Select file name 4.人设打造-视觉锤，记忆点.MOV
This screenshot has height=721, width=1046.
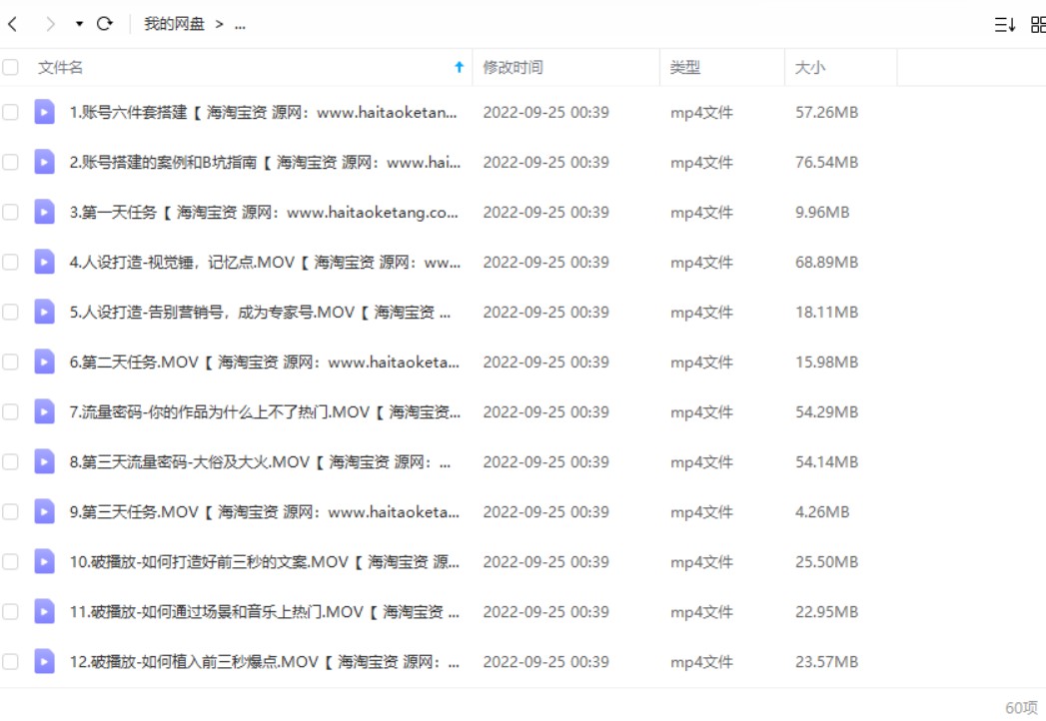(265, 262)
